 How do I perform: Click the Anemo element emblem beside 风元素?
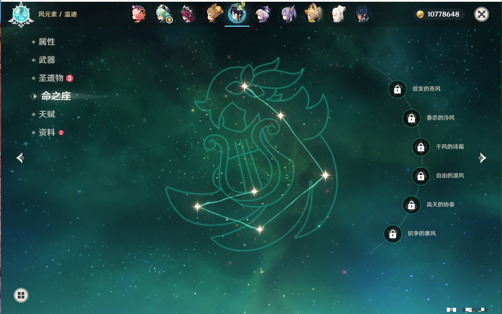(x=21, y=15)
